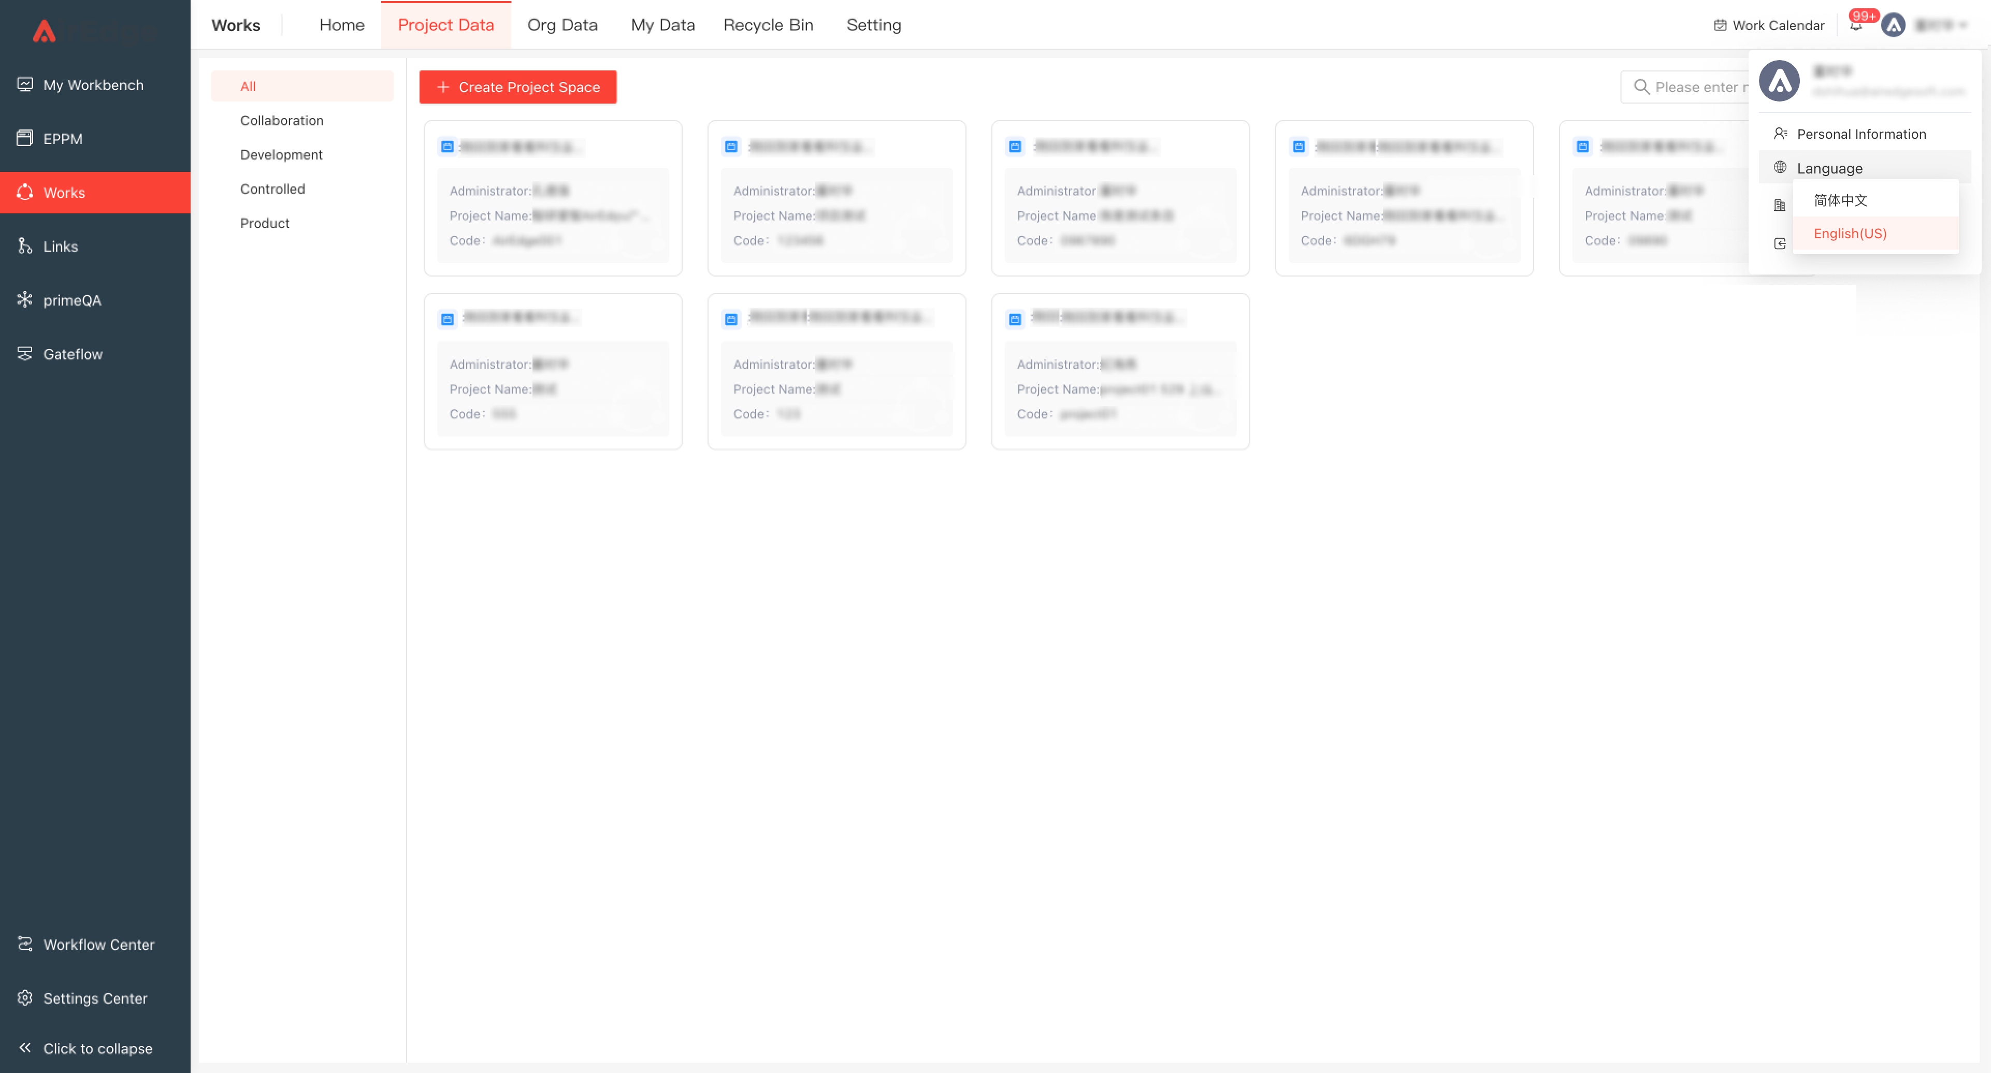Switch to the Recycle Bin tab

click(768, 25)
